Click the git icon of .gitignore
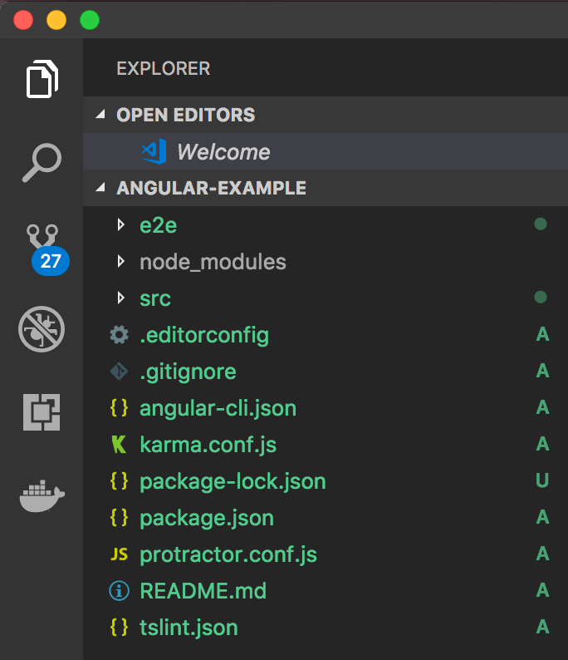Screen dimensions: 568x660 tap(119, 372)
